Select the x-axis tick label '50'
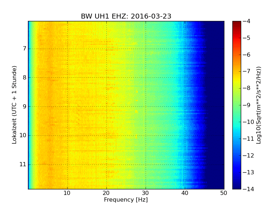This screenshot has width=280, height=210. tap(224, 193)
